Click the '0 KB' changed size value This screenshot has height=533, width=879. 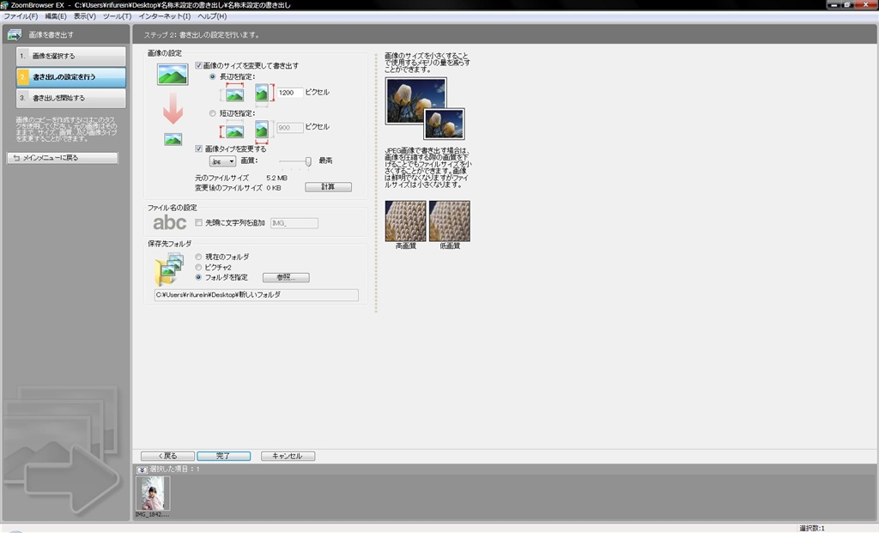(x=274, y=188)
